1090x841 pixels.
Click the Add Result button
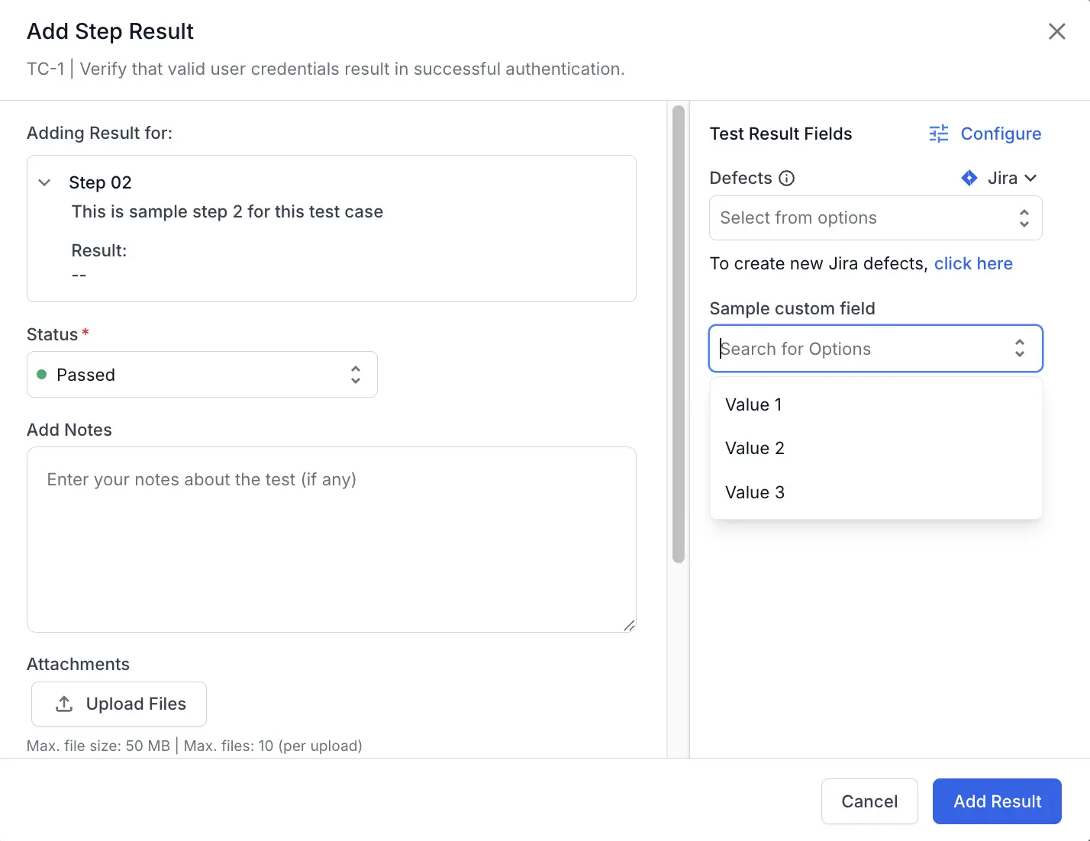coord(996,801)
